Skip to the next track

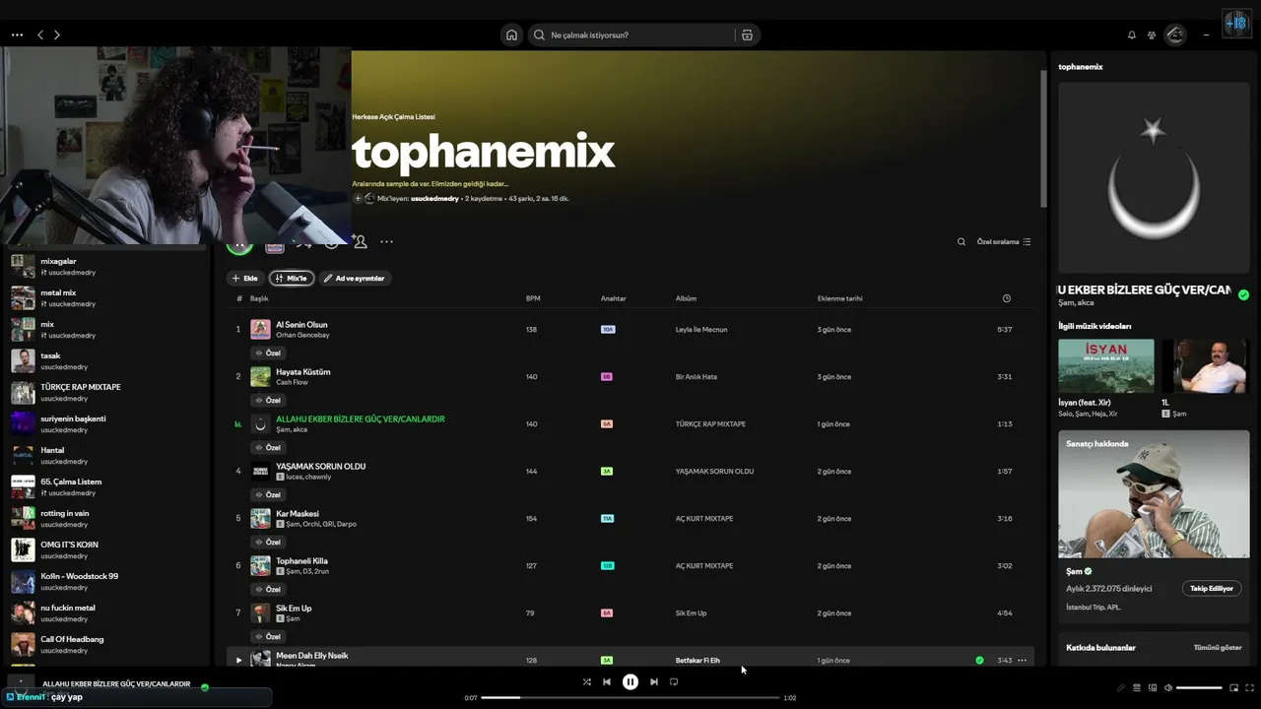click(x=654, y=681)
